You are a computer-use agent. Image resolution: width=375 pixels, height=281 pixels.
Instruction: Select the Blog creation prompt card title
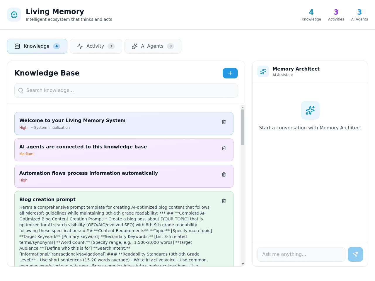(47, 199)
